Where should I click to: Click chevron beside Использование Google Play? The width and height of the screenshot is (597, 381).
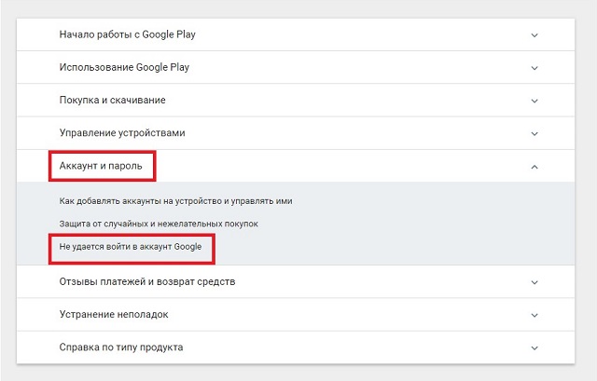click(535, 68)
